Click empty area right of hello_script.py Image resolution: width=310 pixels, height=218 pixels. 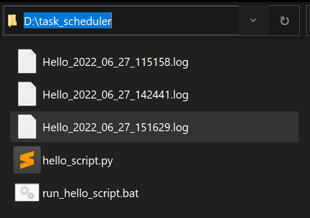point(206,160)
